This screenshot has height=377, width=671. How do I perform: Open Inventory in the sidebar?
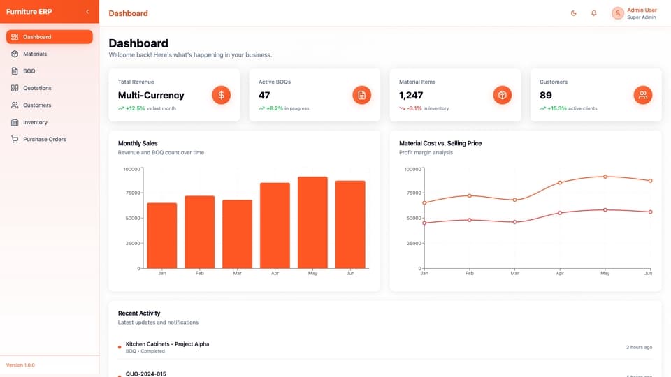pos(49,122)
